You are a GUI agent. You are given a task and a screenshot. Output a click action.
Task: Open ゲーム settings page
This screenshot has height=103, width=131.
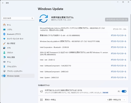18,62
